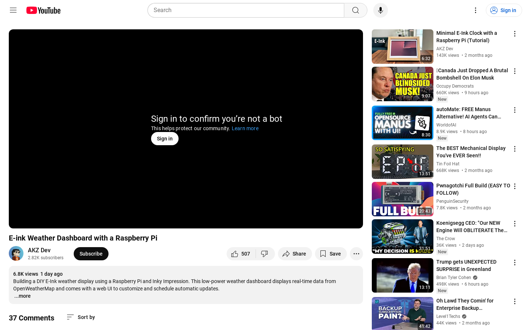528x330 pixels.
Task: Click the E-ink Weather Dashboard video title
Action: (x=83, y=238)
